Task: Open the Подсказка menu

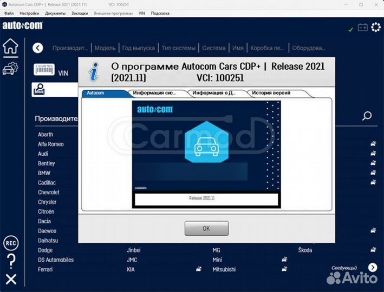Action: (160, 13)
